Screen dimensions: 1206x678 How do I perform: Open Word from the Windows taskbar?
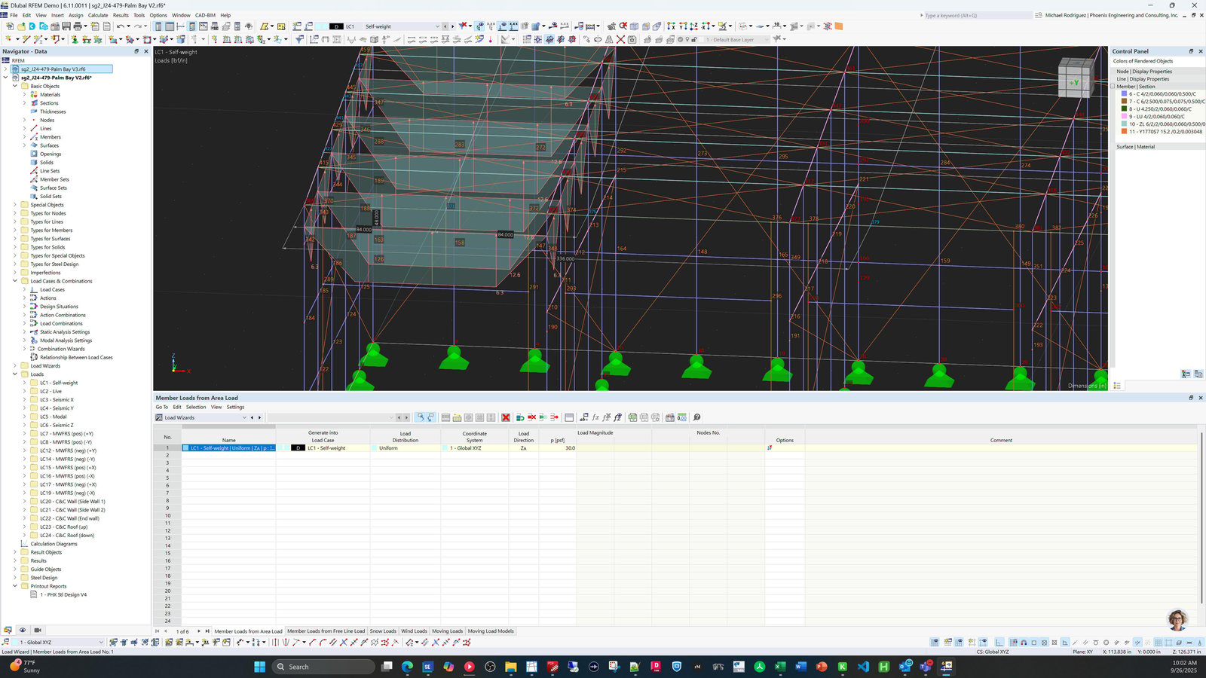click(x=800, y=667)
